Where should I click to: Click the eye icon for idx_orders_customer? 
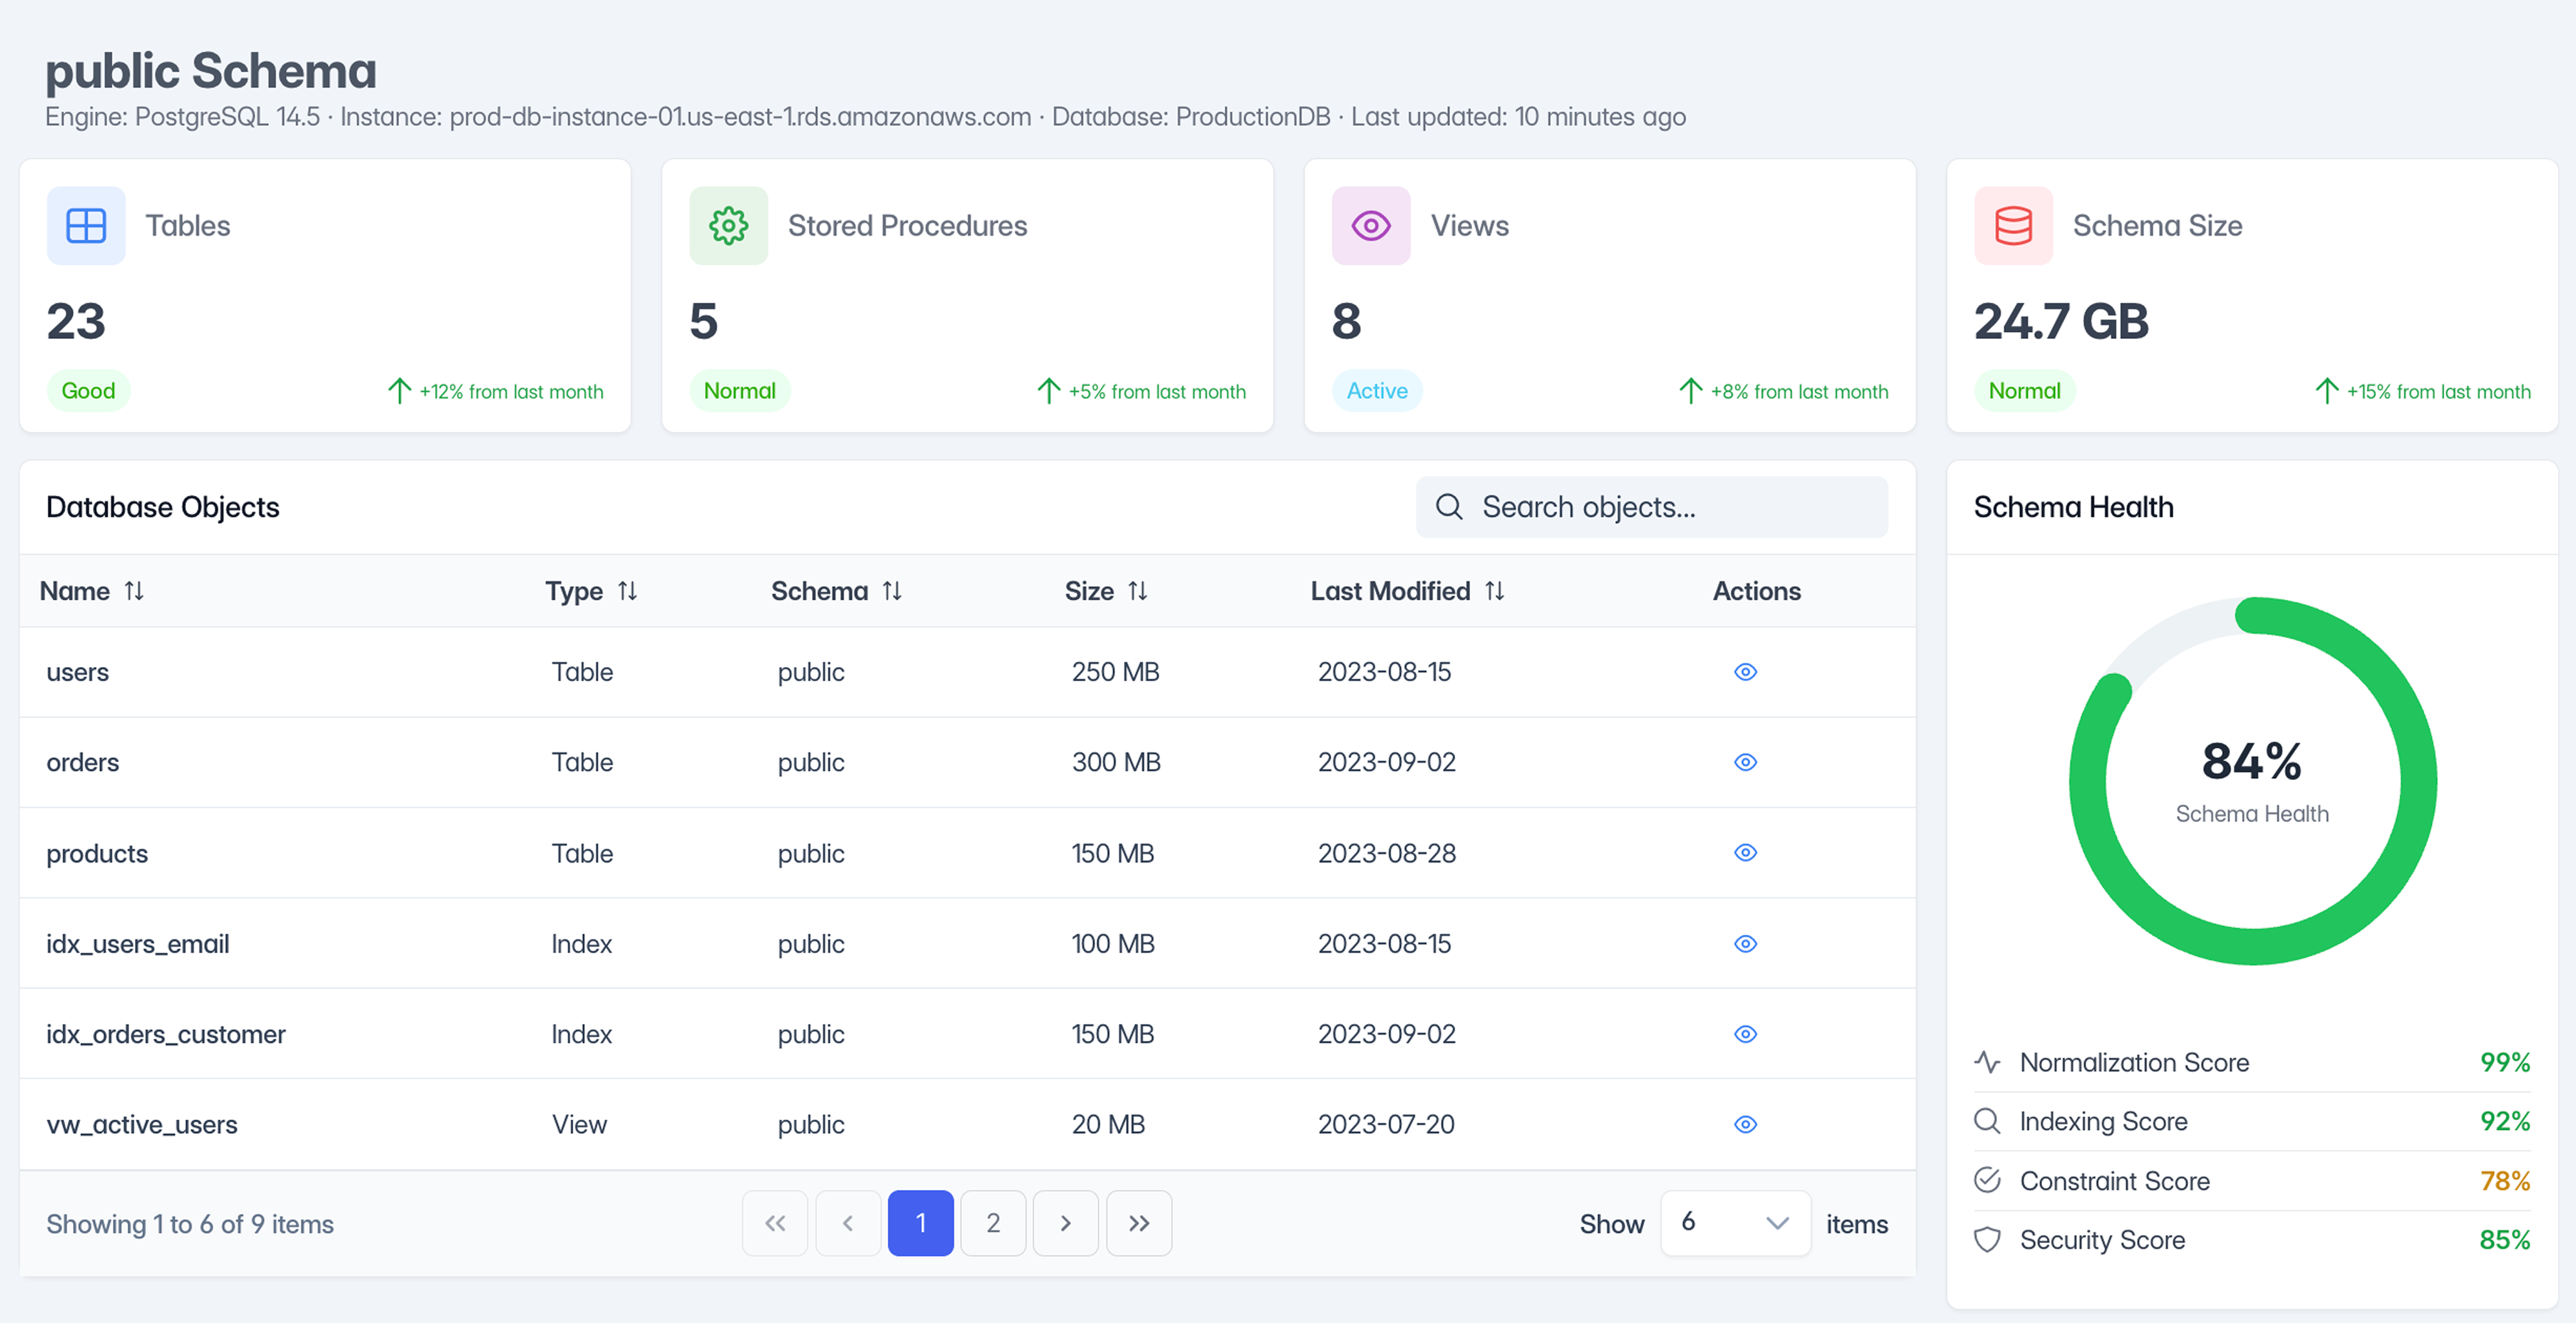[1745, 1034]
